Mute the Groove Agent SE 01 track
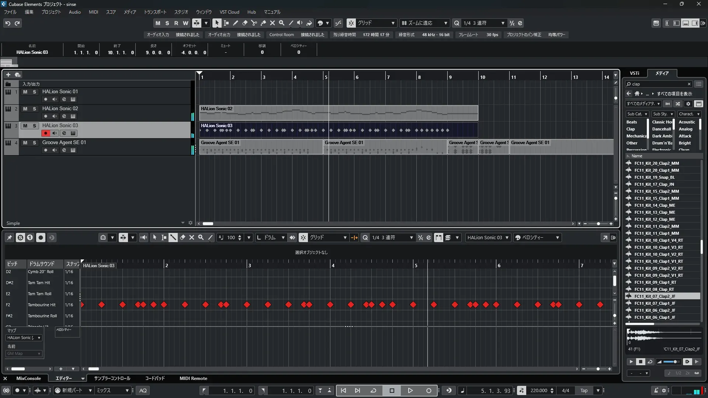708x398 pixels. pos(25,143)
